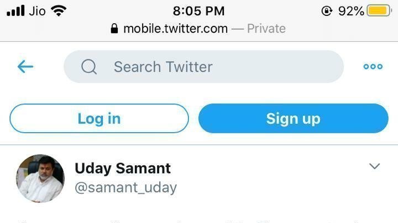Open Uday Samant's profile picture
398x223 pixels.
[40, 178]
